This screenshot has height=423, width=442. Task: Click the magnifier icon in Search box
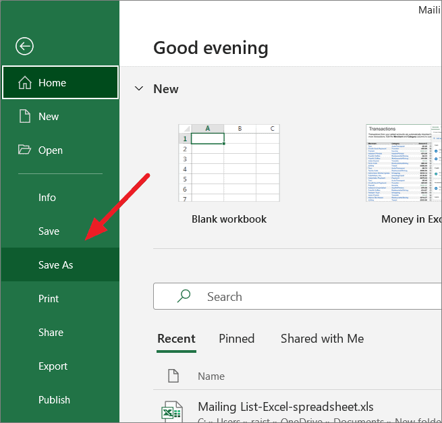(x=184, y=296)
